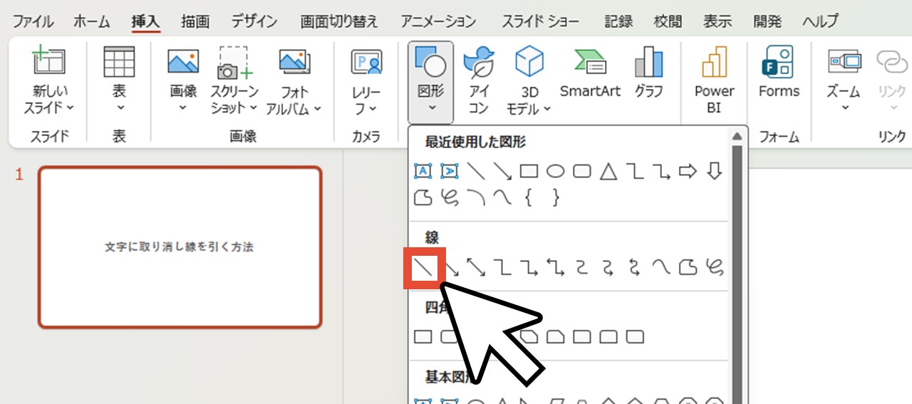Click the Power BI button

714,80
